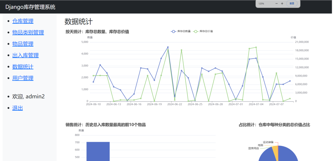Go to 物品管理 page
The image size is (333, 161).
coord(23,44)
